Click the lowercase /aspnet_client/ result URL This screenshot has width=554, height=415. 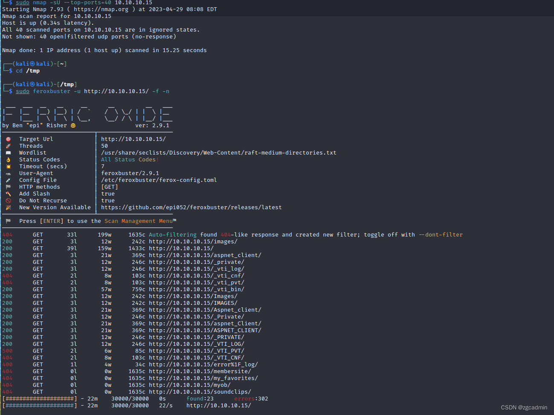point(205,255)
